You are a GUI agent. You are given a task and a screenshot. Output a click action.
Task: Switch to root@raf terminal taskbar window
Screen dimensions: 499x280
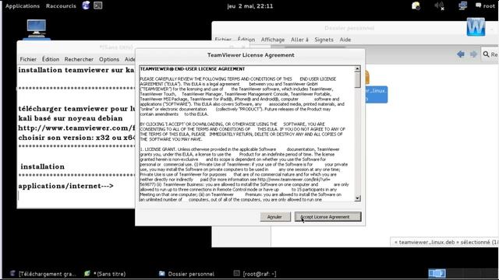255,274
